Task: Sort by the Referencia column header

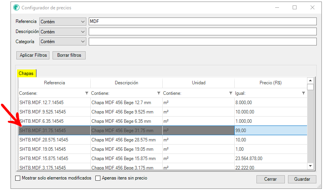Action: point(54,83)
